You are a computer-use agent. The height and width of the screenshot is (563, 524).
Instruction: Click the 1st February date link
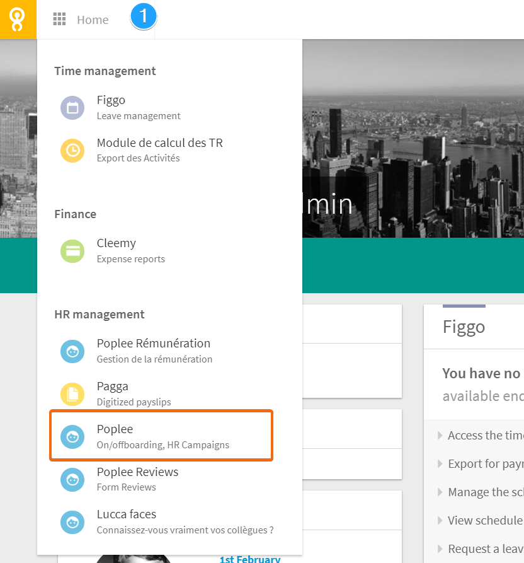(x=250, y=559)
